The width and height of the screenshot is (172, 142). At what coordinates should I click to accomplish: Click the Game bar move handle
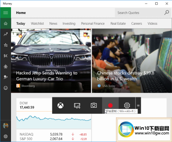(138, 105)
